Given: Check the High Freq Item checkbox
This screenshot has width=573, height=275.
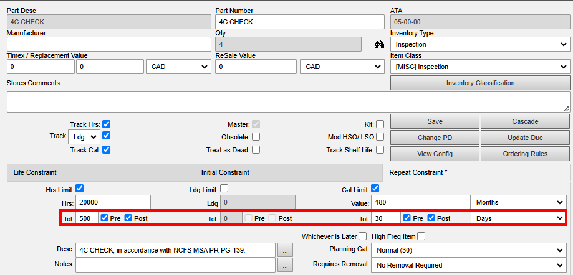Looking at the screenshot, I should tap(421, 236).
